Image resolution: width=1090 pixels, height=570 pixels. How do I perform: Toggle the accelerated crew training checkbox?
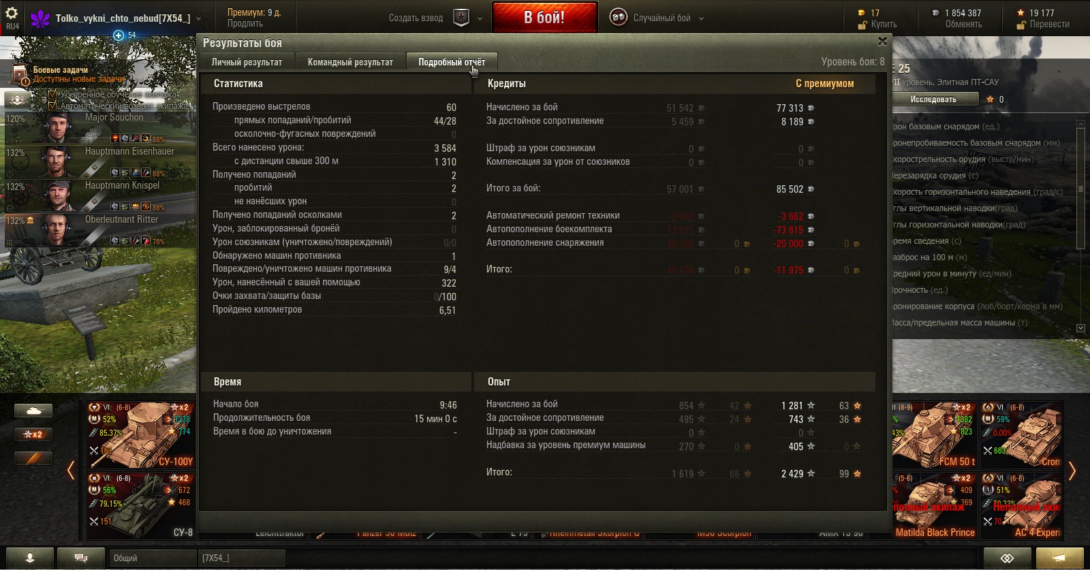(x=52, y=95)
